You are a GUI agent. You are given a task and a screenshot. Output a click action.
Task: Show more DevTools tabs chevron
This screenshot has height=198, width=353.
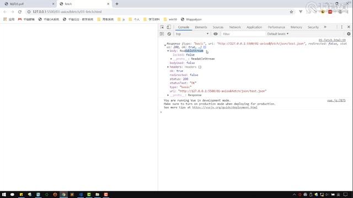point(325,27)
